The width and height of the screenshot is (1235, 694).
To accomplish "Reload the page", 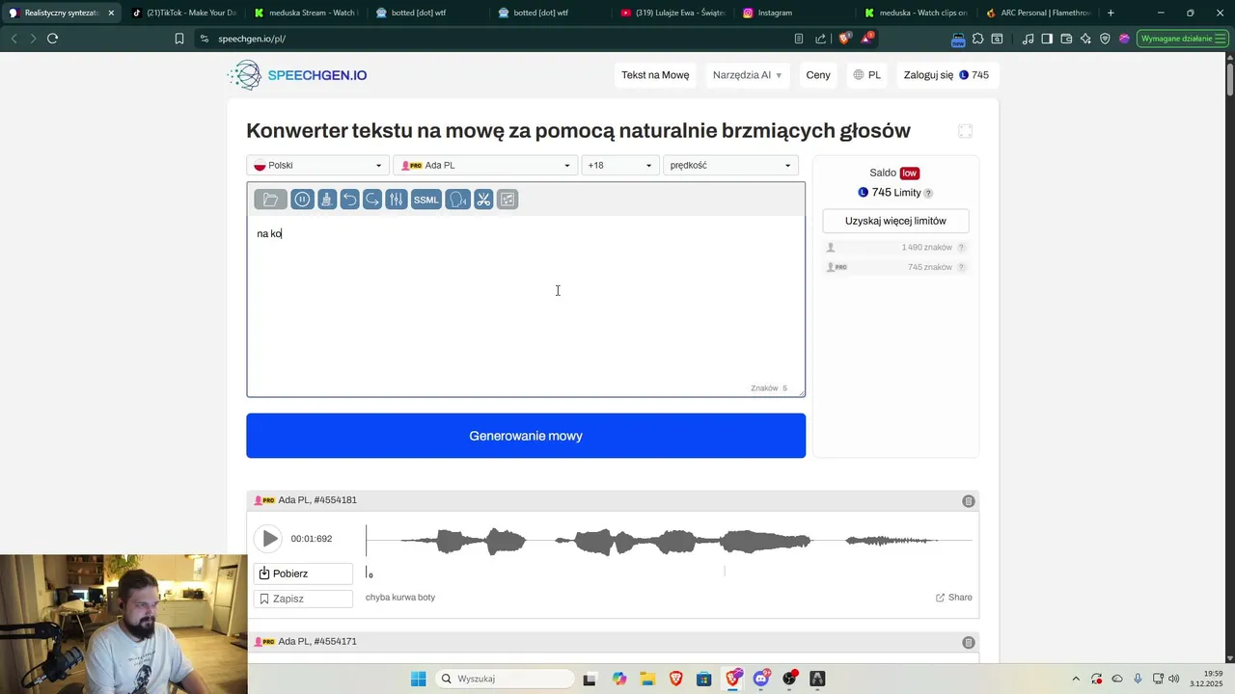I will 52,39.
